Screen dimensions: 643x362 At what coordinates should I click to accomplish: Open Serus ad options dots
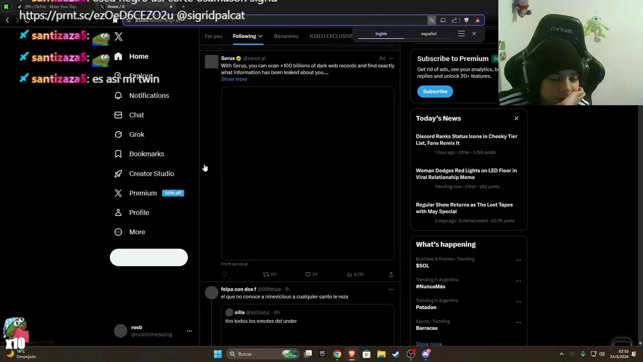point(391,58)
